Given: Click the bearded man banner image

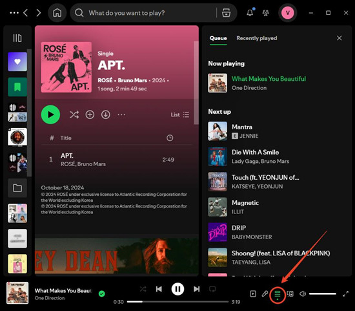Looking at the screenshot, I should point(117,256).
